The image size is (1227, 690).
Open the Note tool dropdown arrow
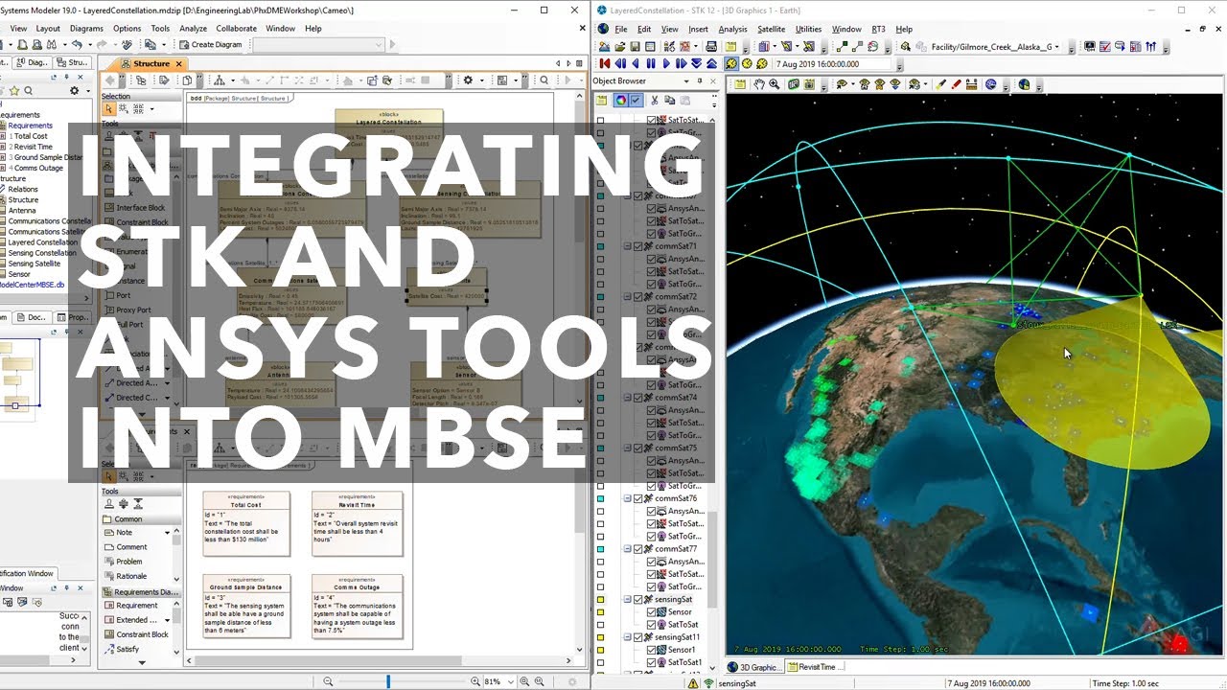(167, 533)
